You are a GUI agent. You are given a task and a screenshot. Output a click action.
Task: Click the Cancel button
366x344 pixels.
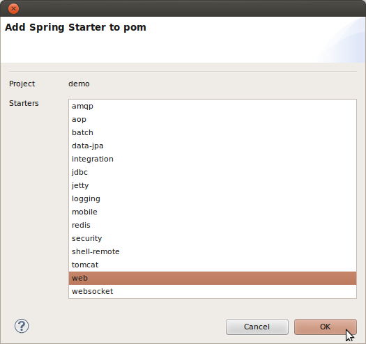click(257, 327)
